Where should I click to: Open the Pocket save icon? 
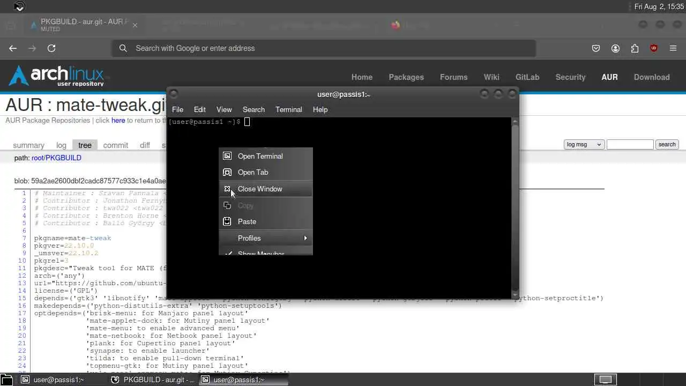pos(596,48)
